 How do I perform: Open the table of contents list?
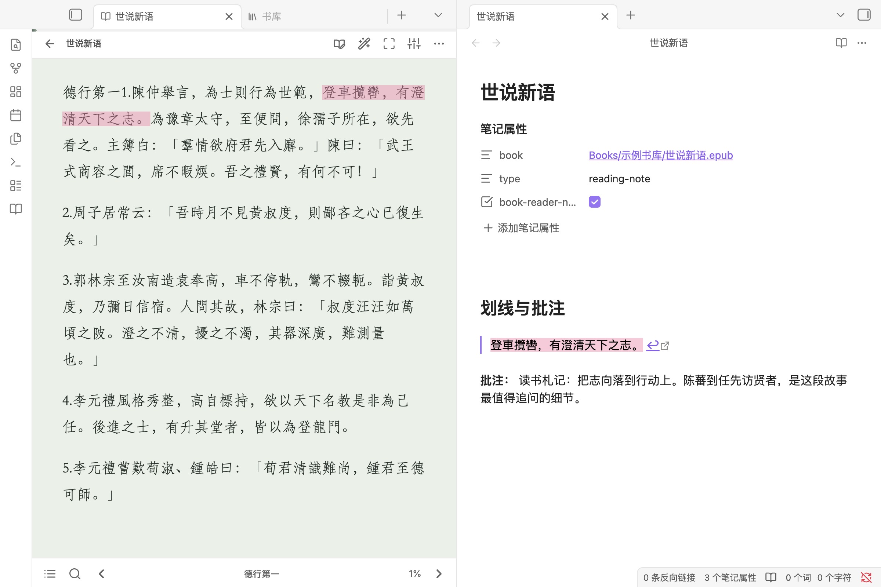click(50, 573)
